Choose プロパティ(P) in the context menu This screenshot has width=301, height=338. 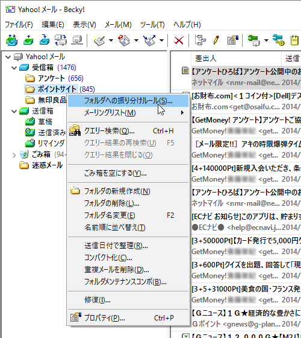[x=128, y=318]
